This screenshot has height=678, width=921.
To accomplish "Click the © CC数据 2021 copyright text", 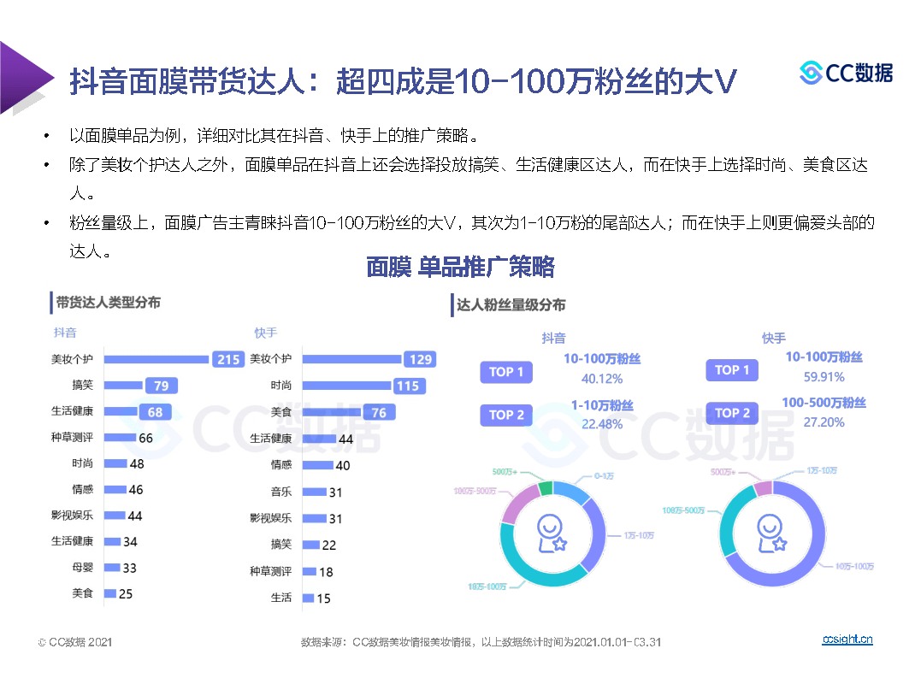I will pos(75,642).
